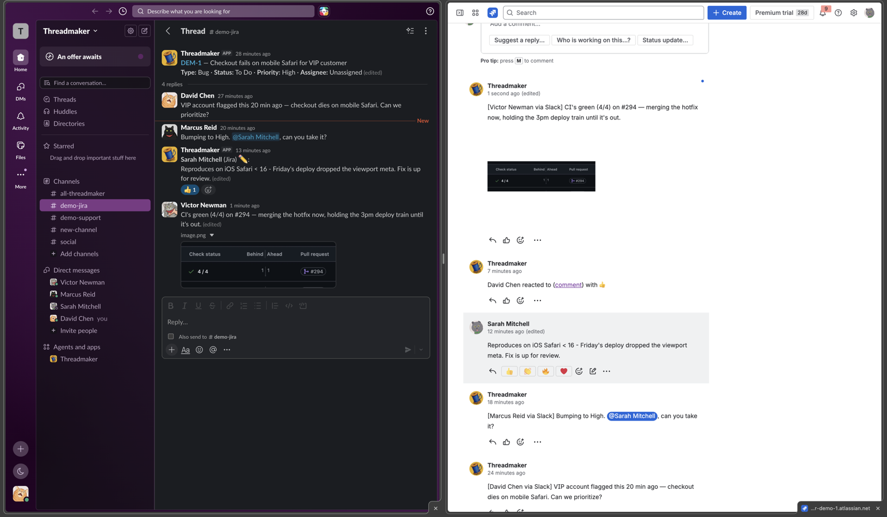
Task: Go forward in Slack history
Action: 109,11
